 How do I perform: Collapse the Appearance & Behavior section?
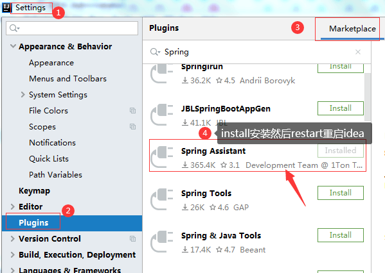(13, 46)
